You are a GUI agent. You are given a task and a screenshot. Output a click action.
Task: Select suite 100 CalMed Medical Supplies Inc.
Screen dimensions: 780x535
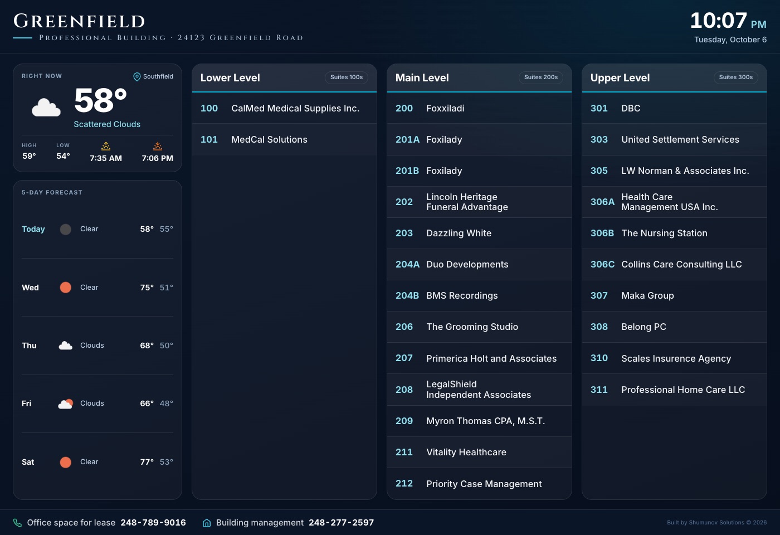pos(284,108)
